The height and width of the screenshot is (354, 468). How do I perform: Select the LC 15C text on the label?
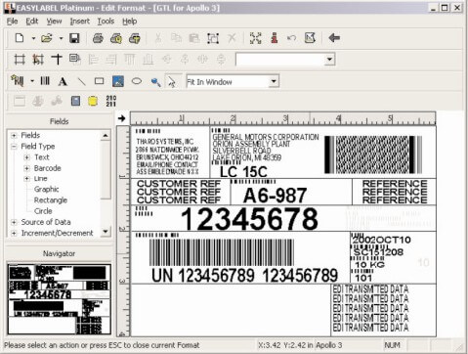(243, 172)
